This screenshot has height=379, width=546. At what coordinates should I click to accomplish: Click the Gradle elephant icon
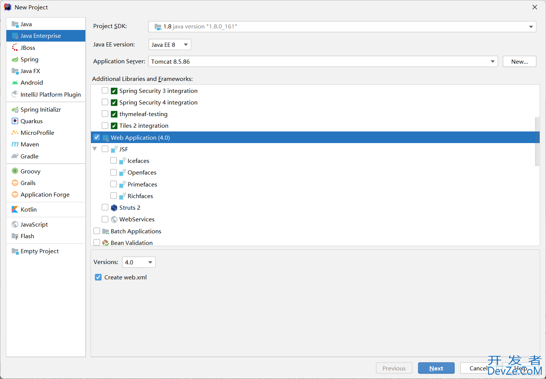coord(15,156)
